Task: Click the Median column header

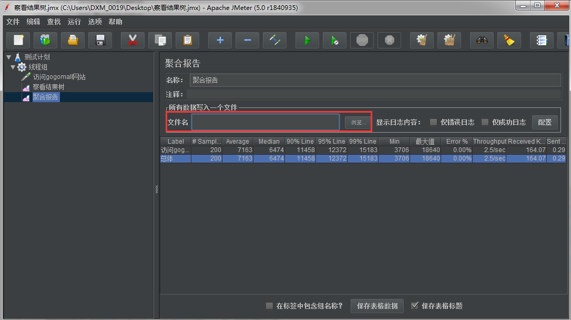Action: 269,142
